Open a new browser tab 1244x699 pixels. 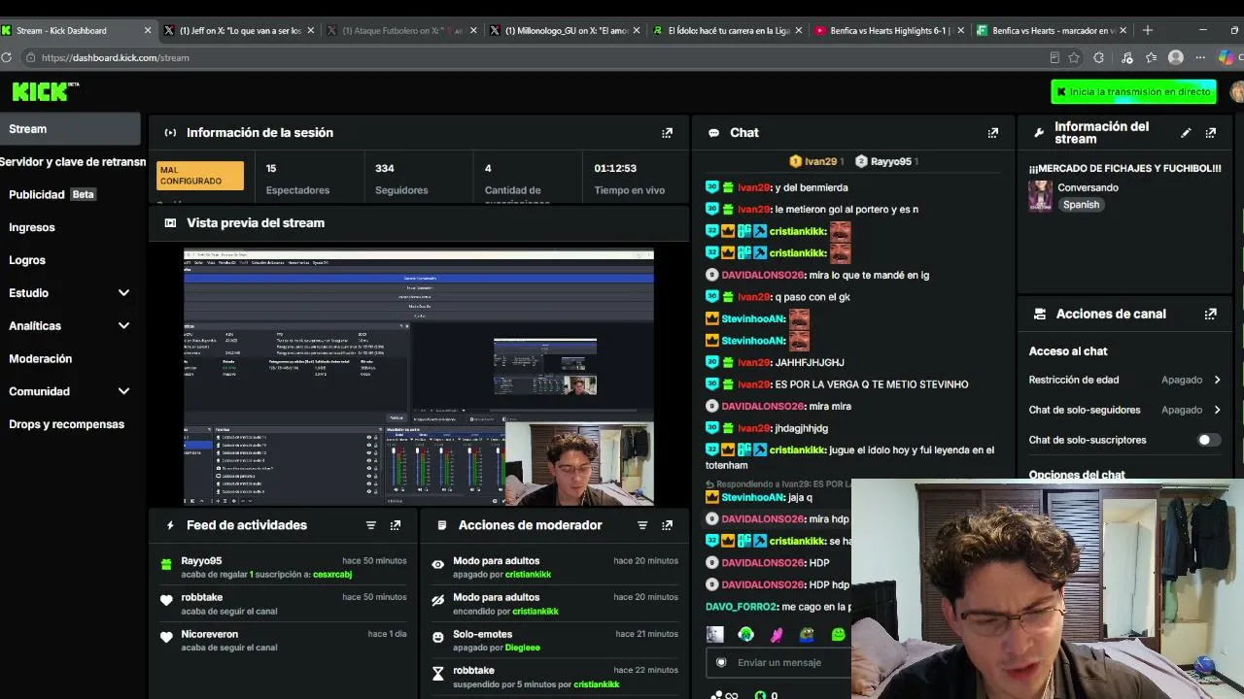[1148, 30]
